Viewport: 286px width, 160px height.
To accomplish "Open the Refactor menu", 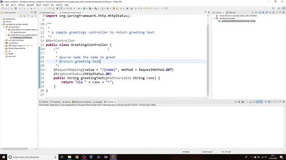I will pyautogui.click(x=21, y=5).
